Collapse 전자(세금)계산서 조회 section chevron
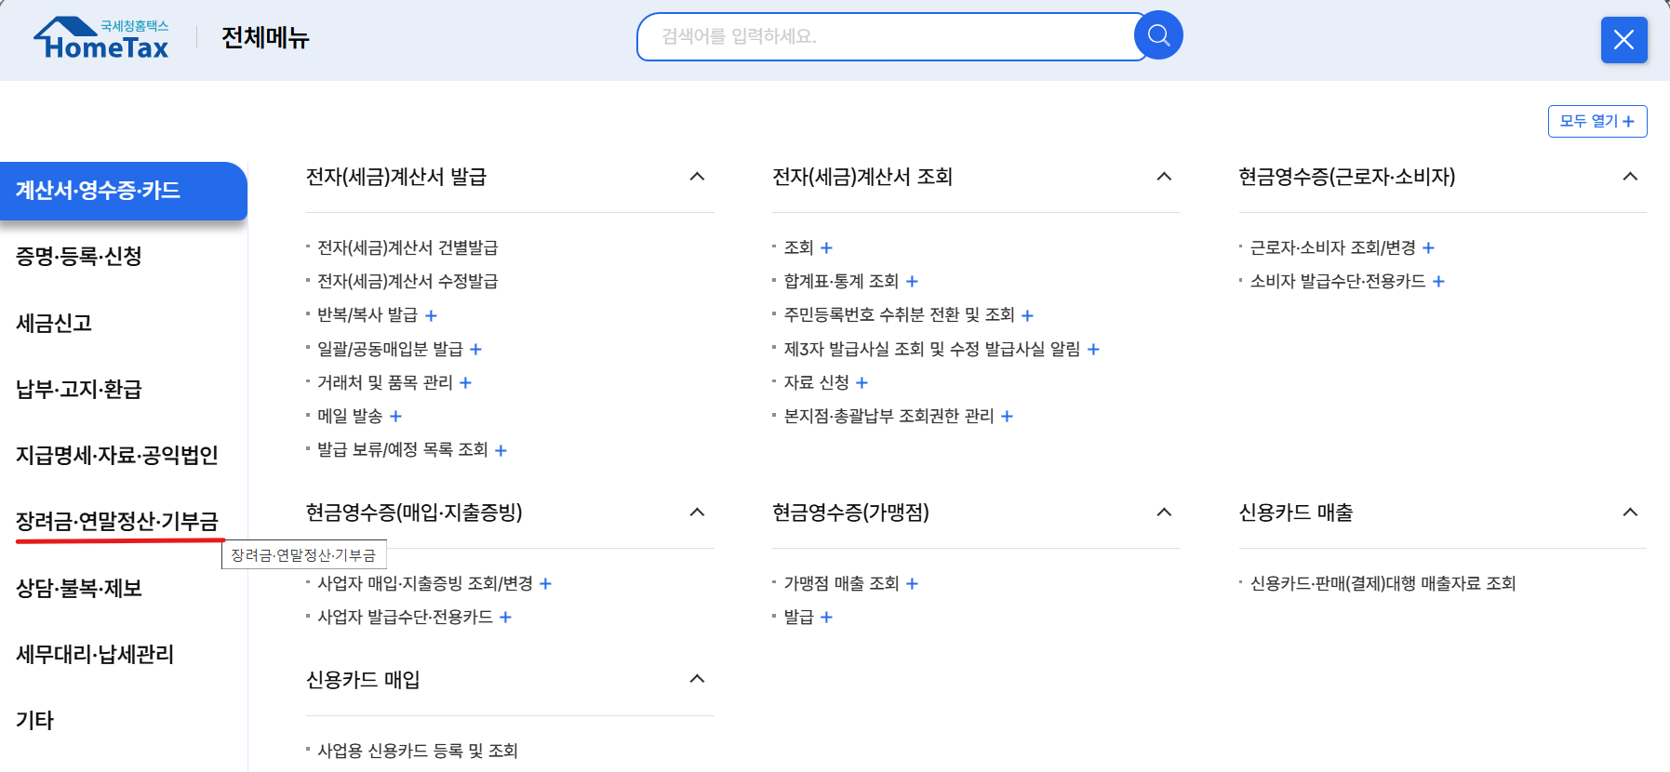 click(1164, 177)
